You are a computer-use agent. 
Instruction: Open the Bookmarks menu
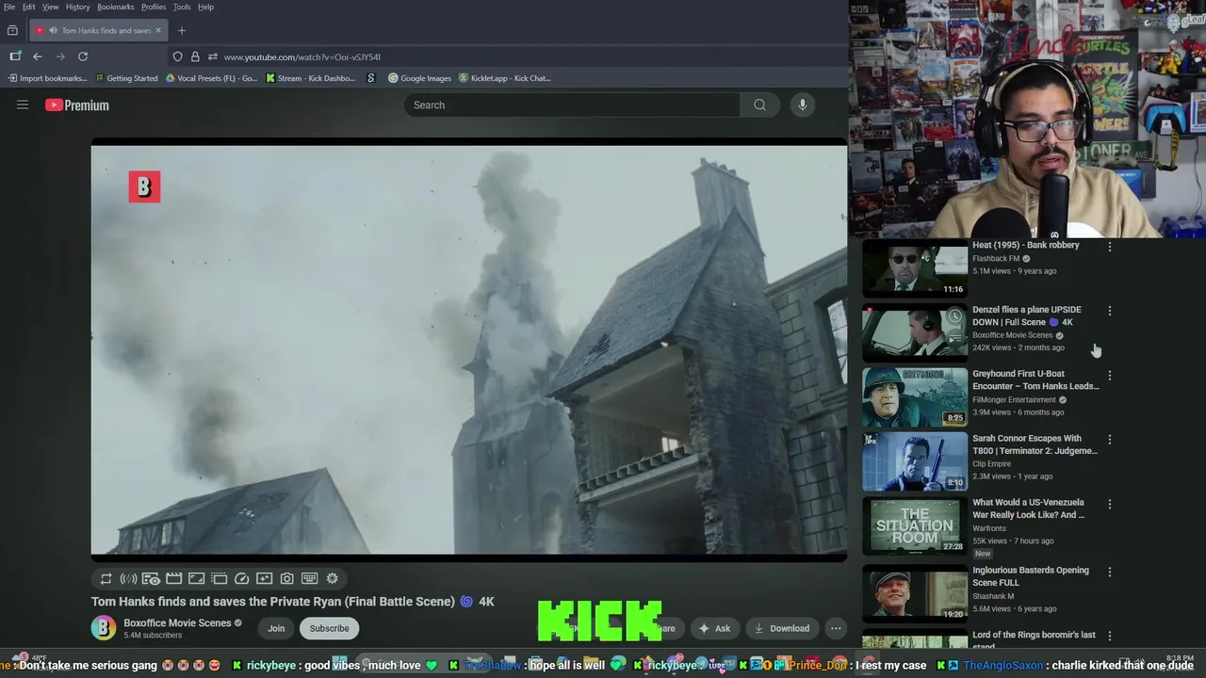pos(116,7)
